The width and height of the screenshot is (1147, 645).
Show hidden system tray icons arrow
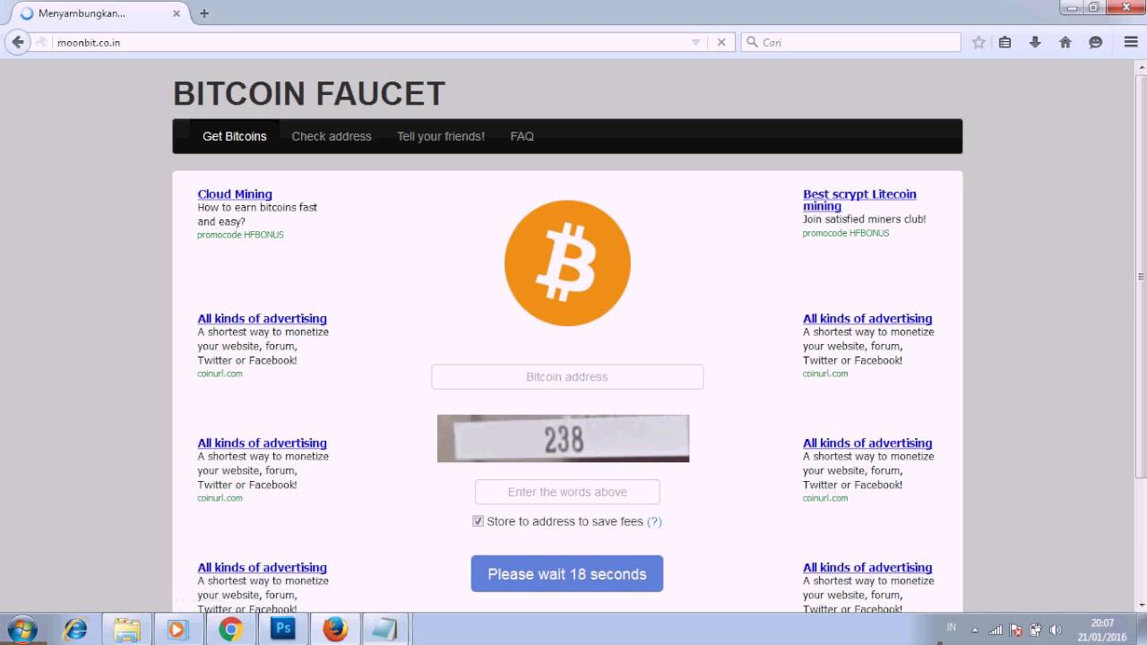pos(975,630)
